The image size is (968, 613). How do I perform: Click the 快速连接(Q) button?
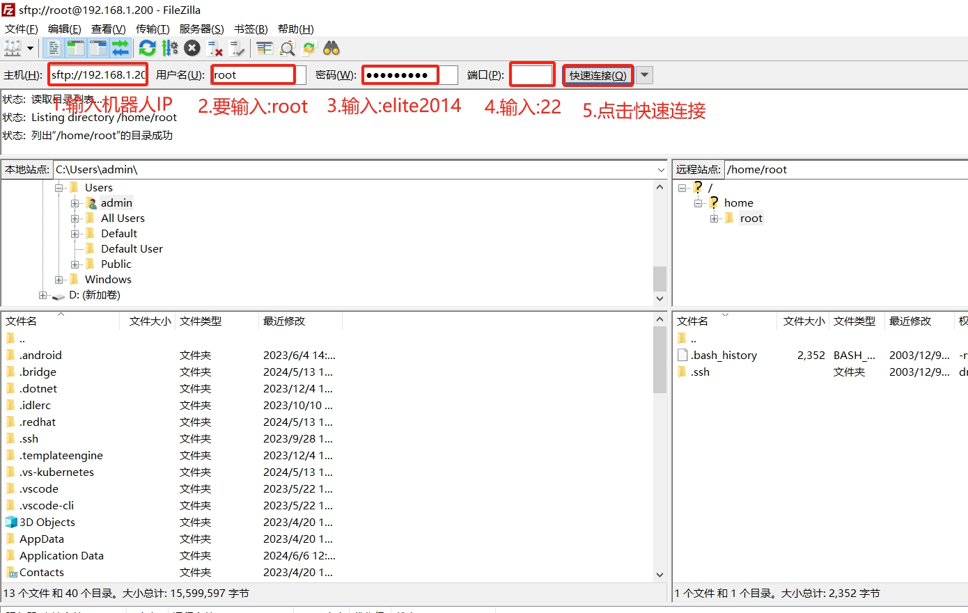pos(598,75)
